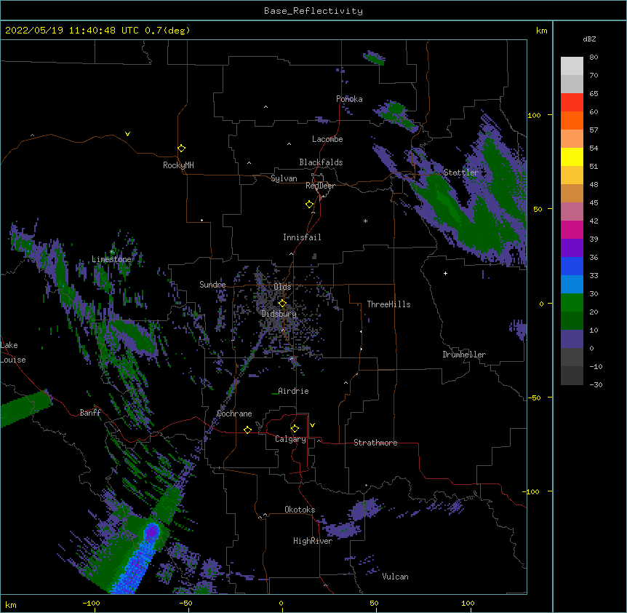The width and height of the screenshot is (627, 613).
Task: Click the yellow V marker northwest of RockyMH
Action: [x=127, y=134]
